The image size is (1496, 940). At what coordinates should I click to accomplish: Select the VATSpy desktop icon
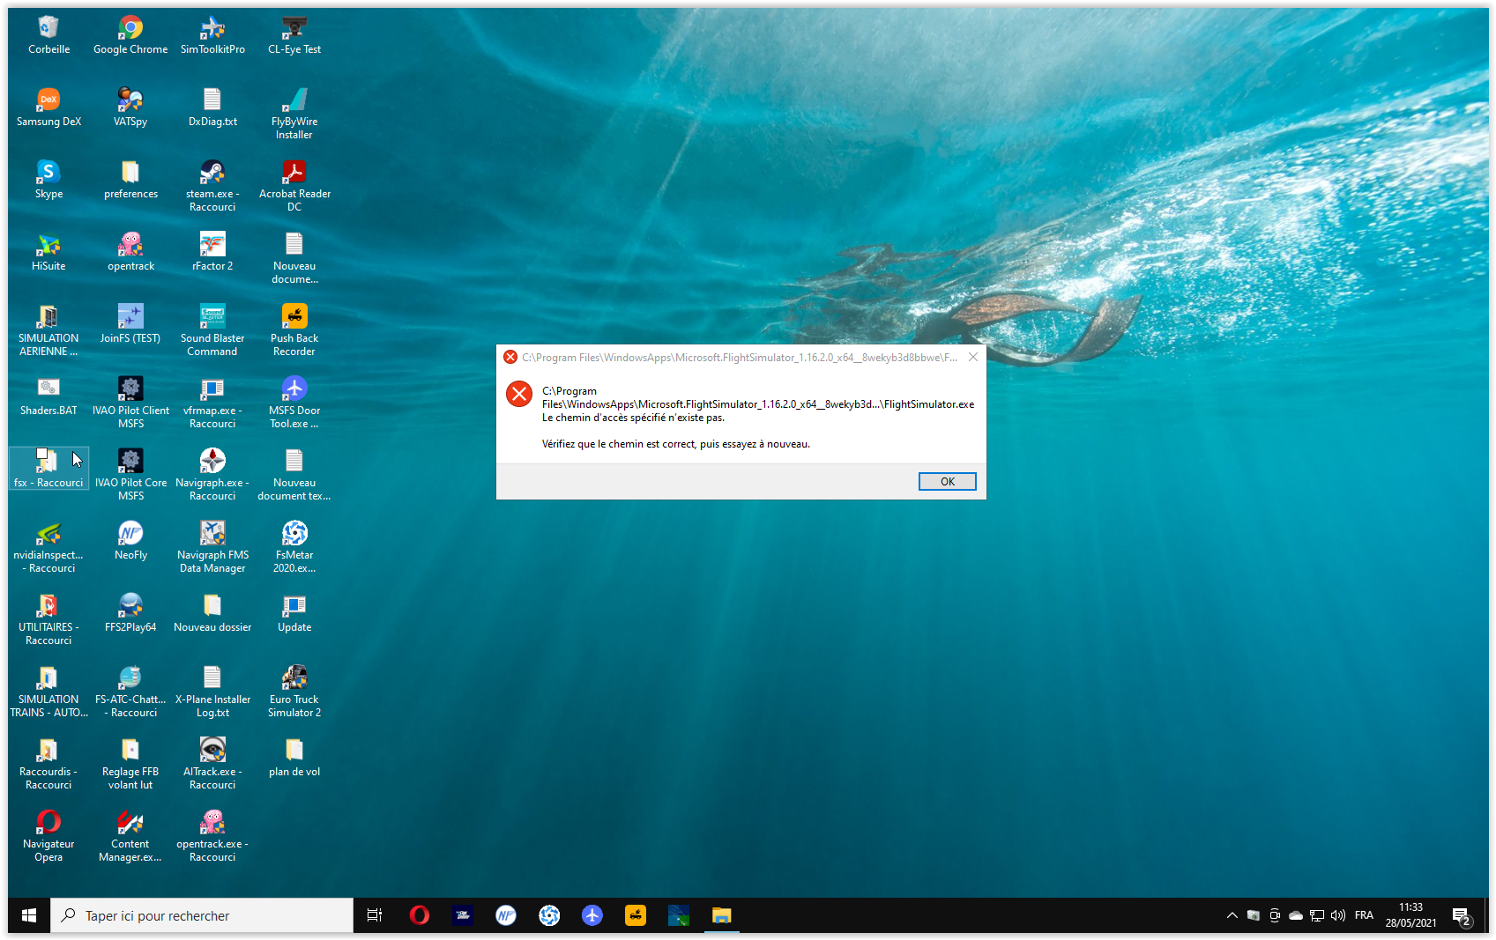130,107
